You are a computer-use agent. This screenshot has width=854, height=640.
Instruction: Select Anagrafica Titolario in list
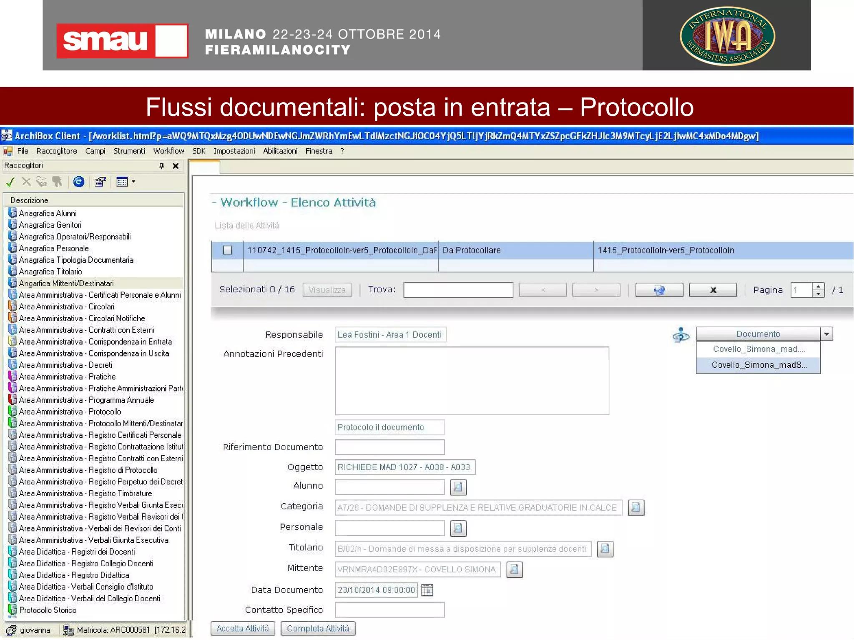95,271
